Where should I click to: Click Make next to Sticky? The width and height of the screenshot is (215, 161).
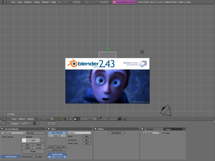[x=87, y=136]
